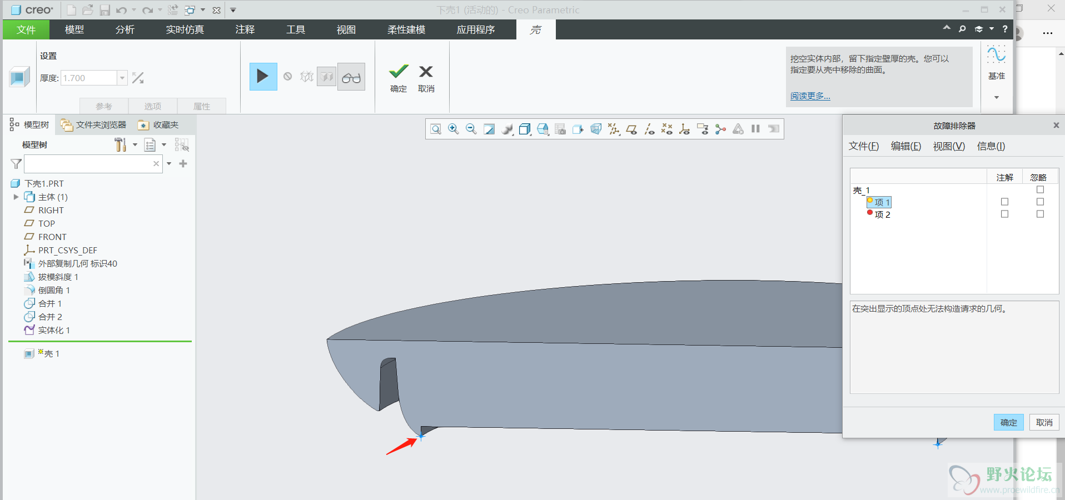Check the 注解 box for 项 2
Viewport: 1065px width, 500px height.
pos(1004,214)
